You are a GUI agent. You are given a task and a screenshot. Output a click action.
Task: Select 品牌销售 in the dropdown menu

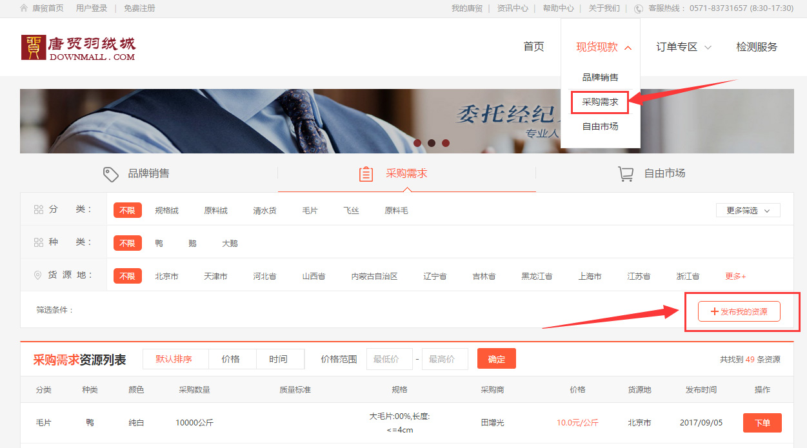600,77
